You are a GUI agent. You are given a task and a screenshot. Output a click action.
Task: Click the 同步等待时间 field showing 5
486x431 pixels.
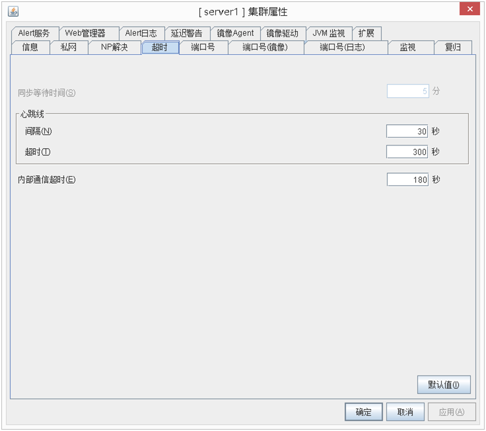click(408, 91)
